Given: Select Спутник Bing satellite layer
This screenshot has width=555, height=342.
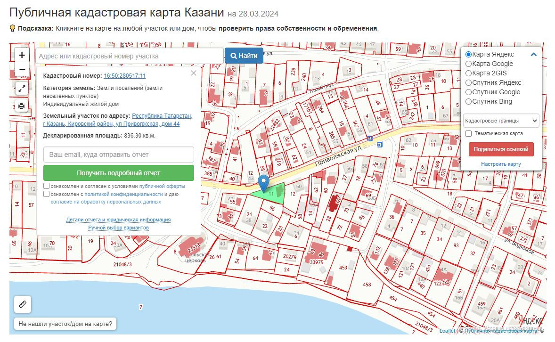Looking at the screenshot, I should tap(468, 102).
